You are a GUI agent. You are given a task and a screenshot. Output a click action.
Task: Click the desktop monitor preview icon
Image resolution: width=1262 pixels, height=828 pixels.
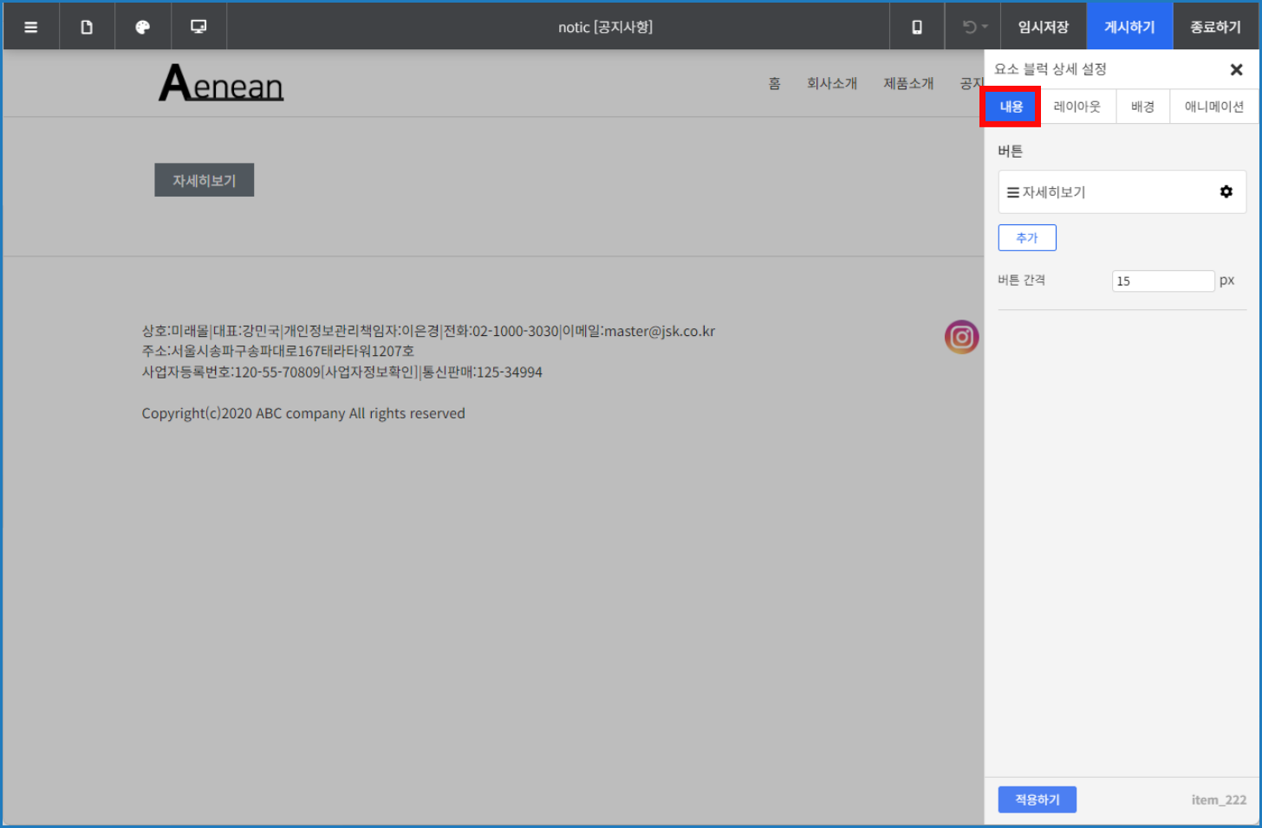(198, 27)
